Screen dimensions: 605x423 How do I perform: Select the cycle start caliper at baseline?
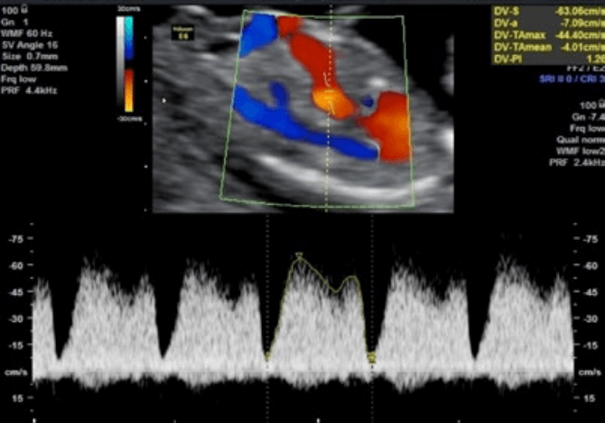tap(267, 357)
